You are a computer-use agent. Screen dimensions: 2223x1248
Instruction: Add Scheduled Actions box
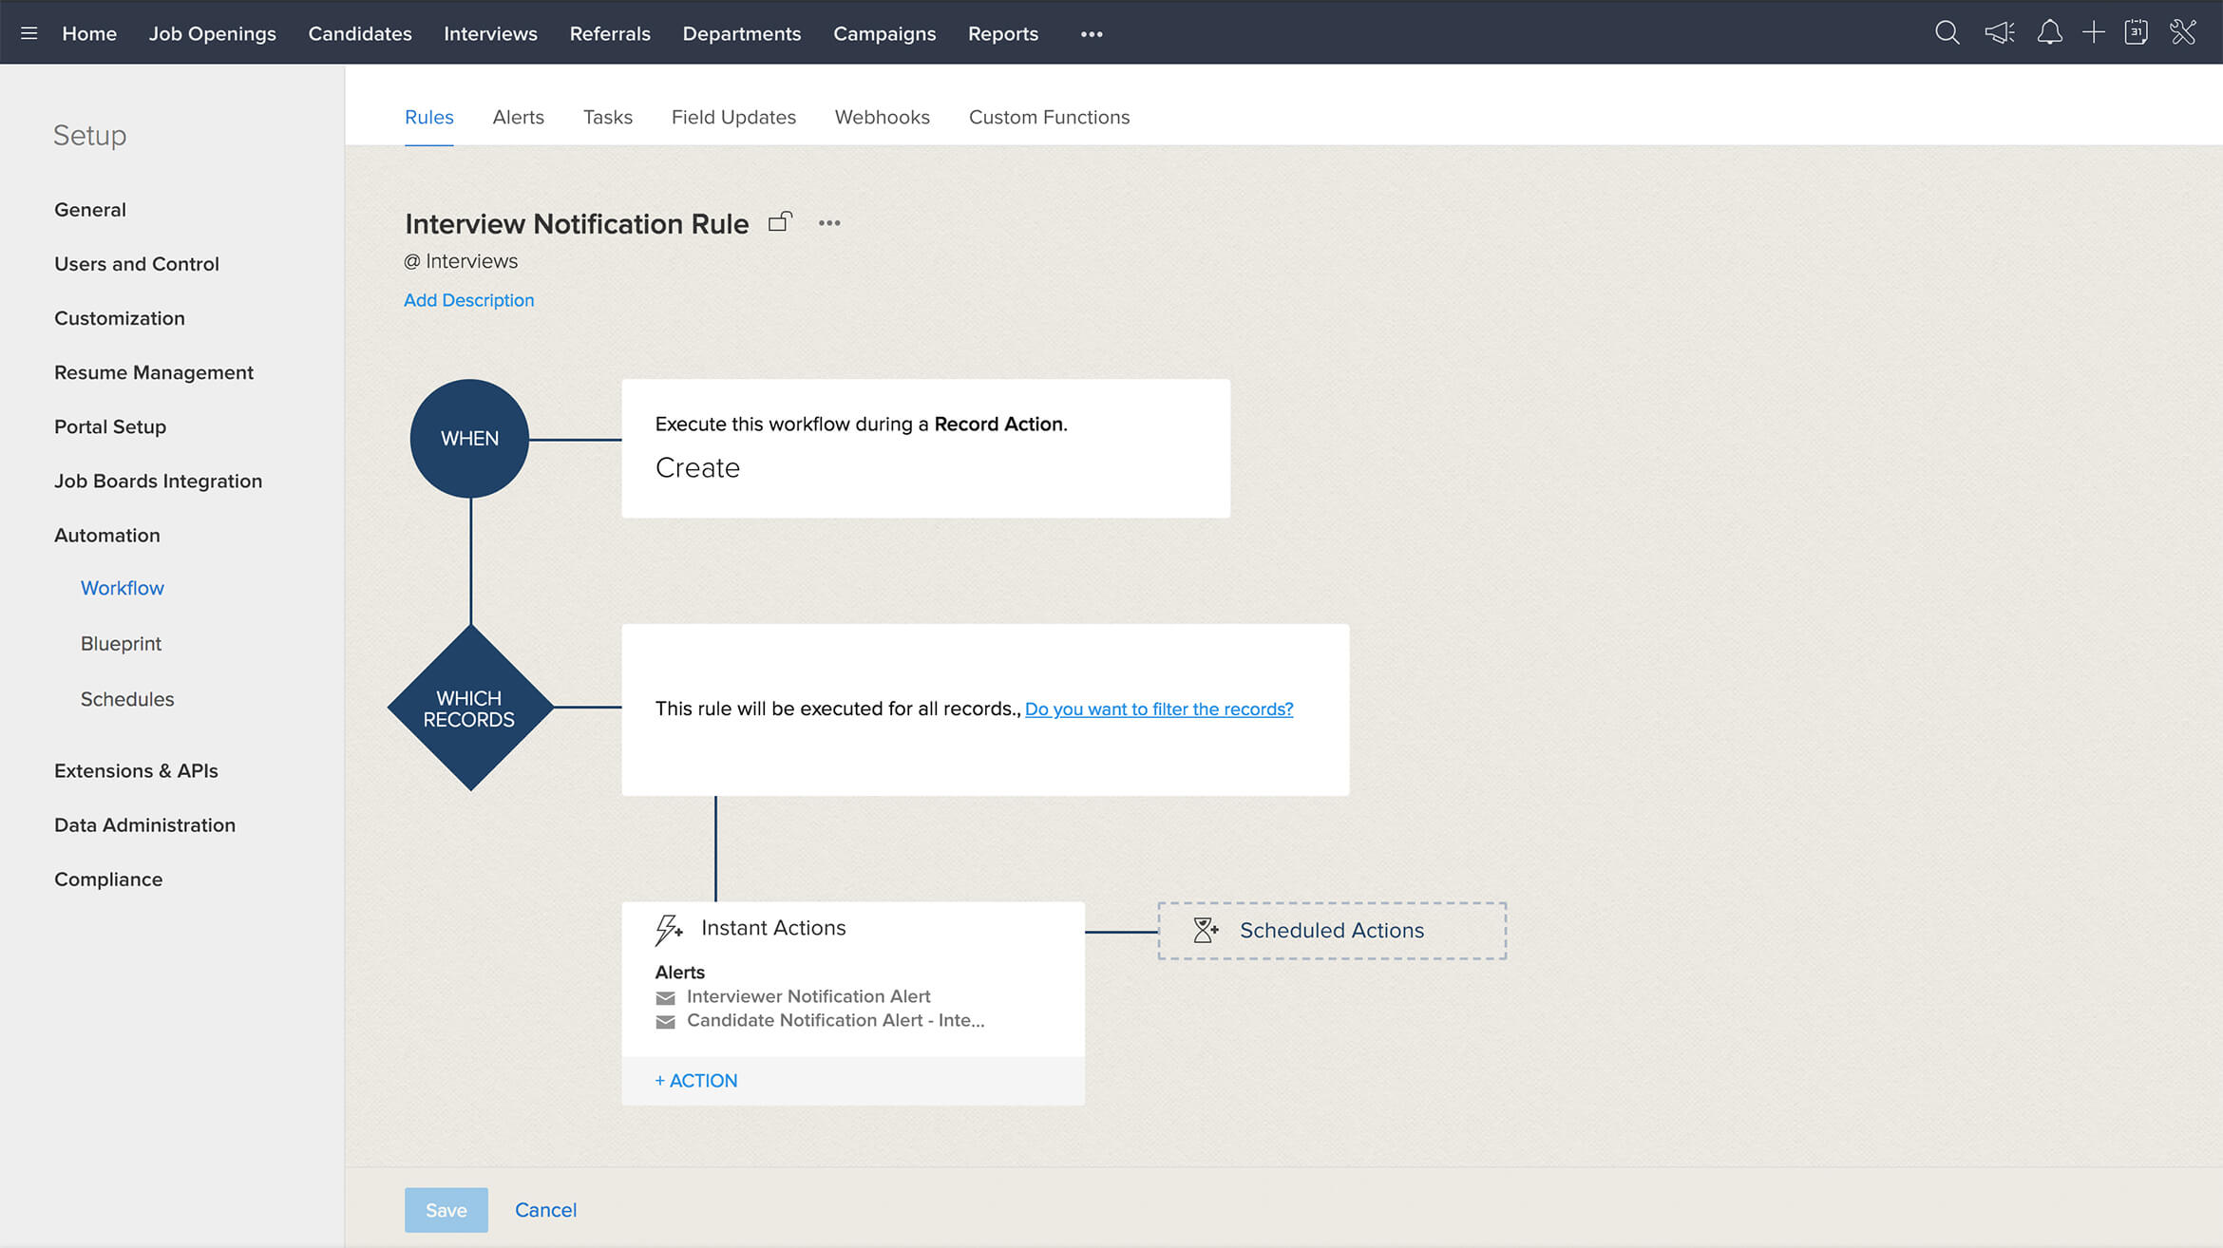click(x=1331, y=931)
